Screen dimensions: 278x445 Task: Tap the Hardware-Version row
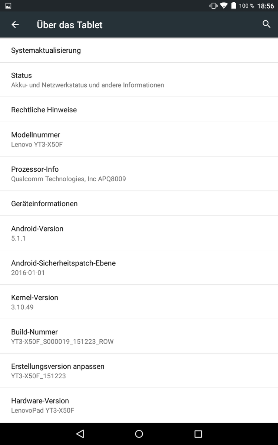point(139,405)
